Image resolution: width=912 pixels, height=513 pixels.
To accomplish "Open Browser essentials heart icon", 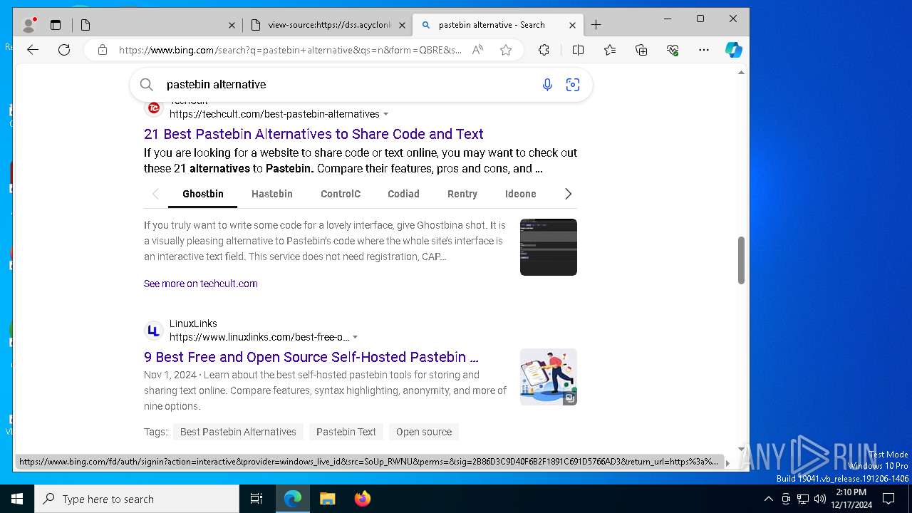I will coord(673,50).
